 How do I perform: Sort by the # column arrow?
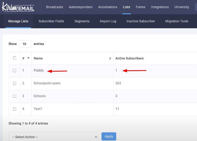coord(28,58)
